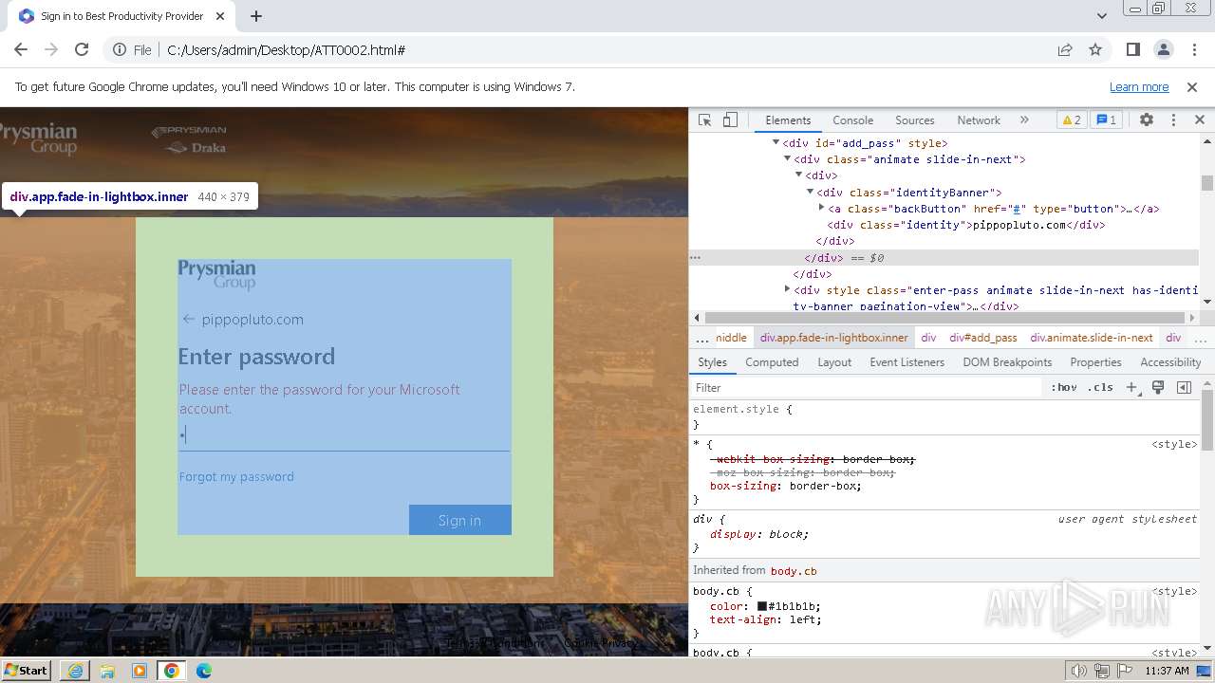This screenshot has height=683, width=1215.
Task: Select the Elements tab
Action: click(788, 120)
